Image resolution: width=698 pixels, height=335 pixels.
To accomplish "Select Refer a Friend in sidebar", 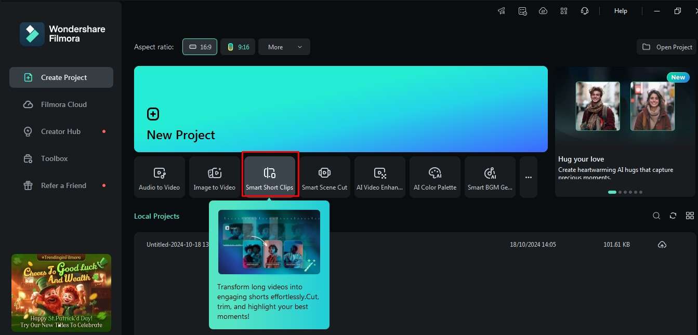I will 61,185.
